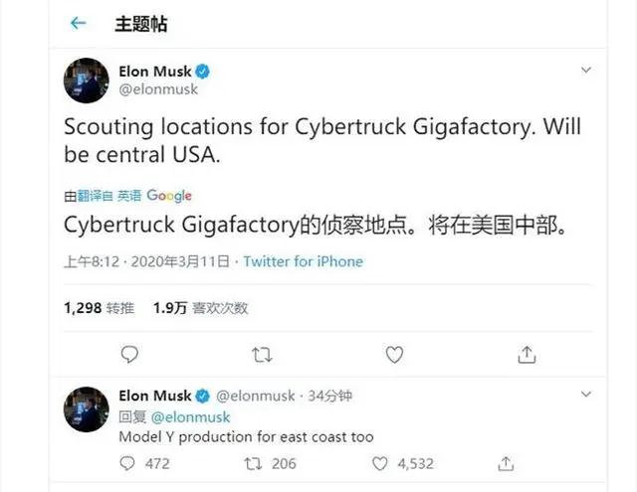Open Elon Musk's avatar on main tweet

click(86, 81)
